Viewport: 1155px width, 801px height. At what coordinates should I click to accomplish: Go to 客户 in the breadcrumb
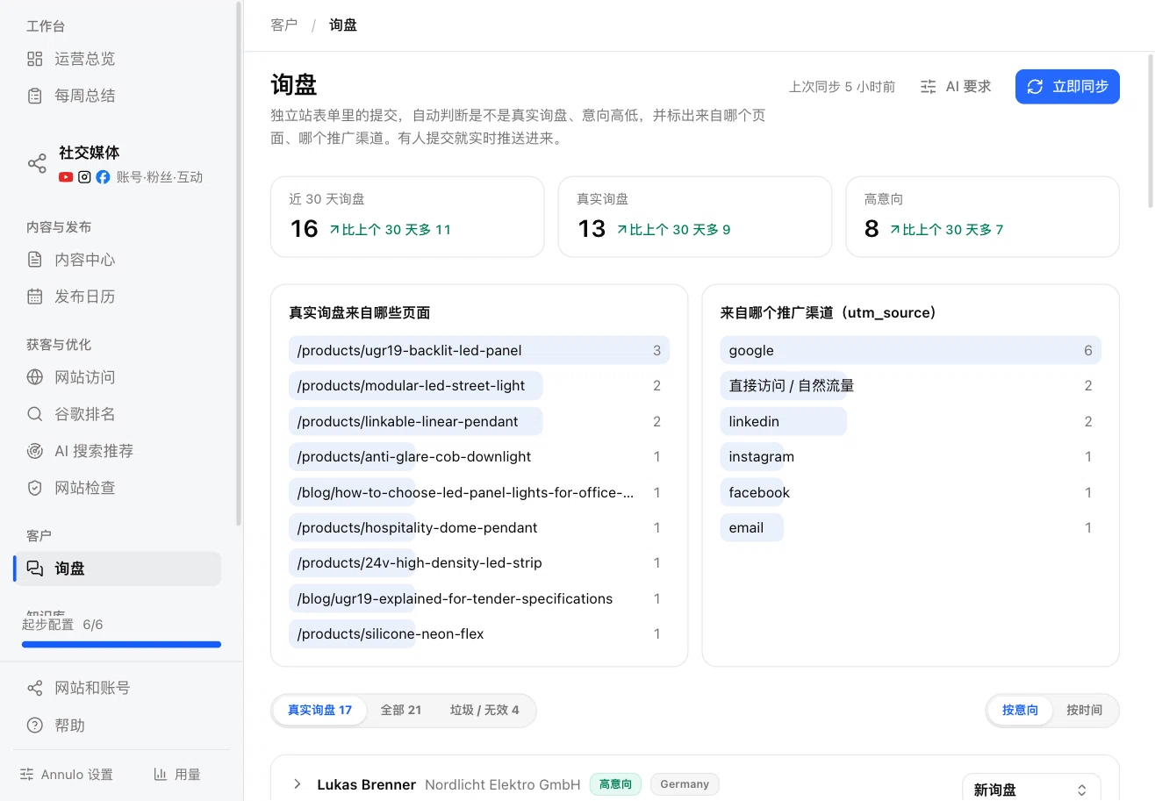tap(284, 25)
